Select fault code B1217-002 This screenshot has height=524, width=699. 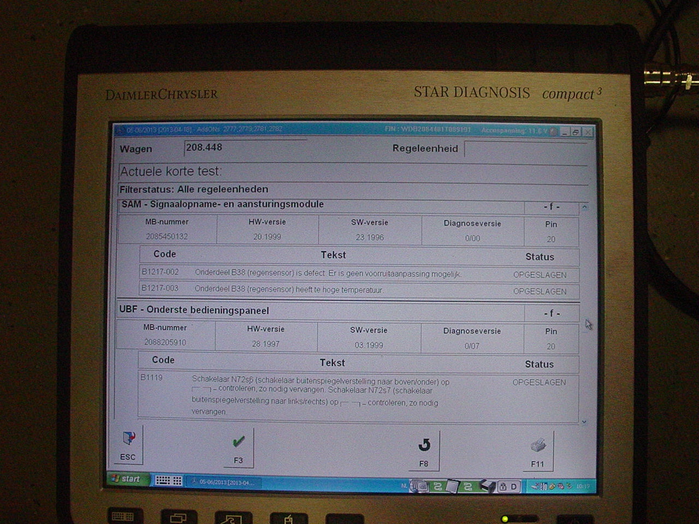click(160, 272)
